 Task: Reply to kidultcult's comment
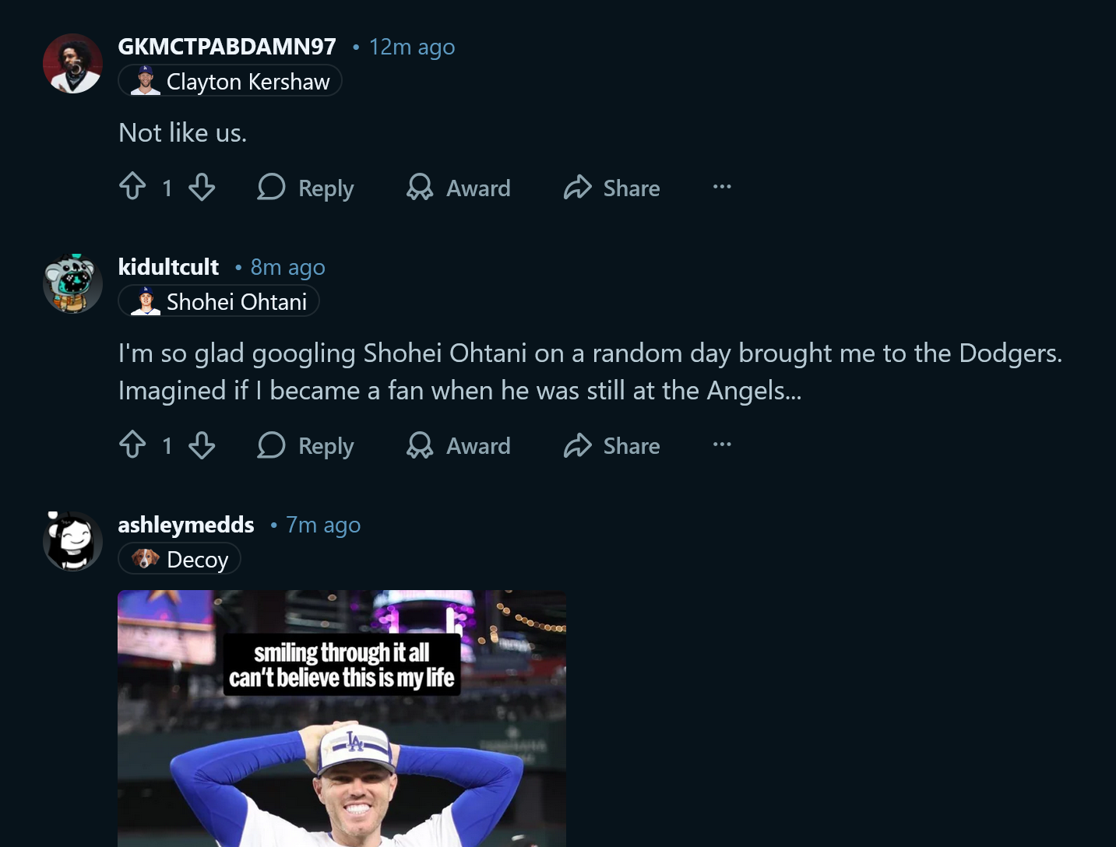pos(306,445)
